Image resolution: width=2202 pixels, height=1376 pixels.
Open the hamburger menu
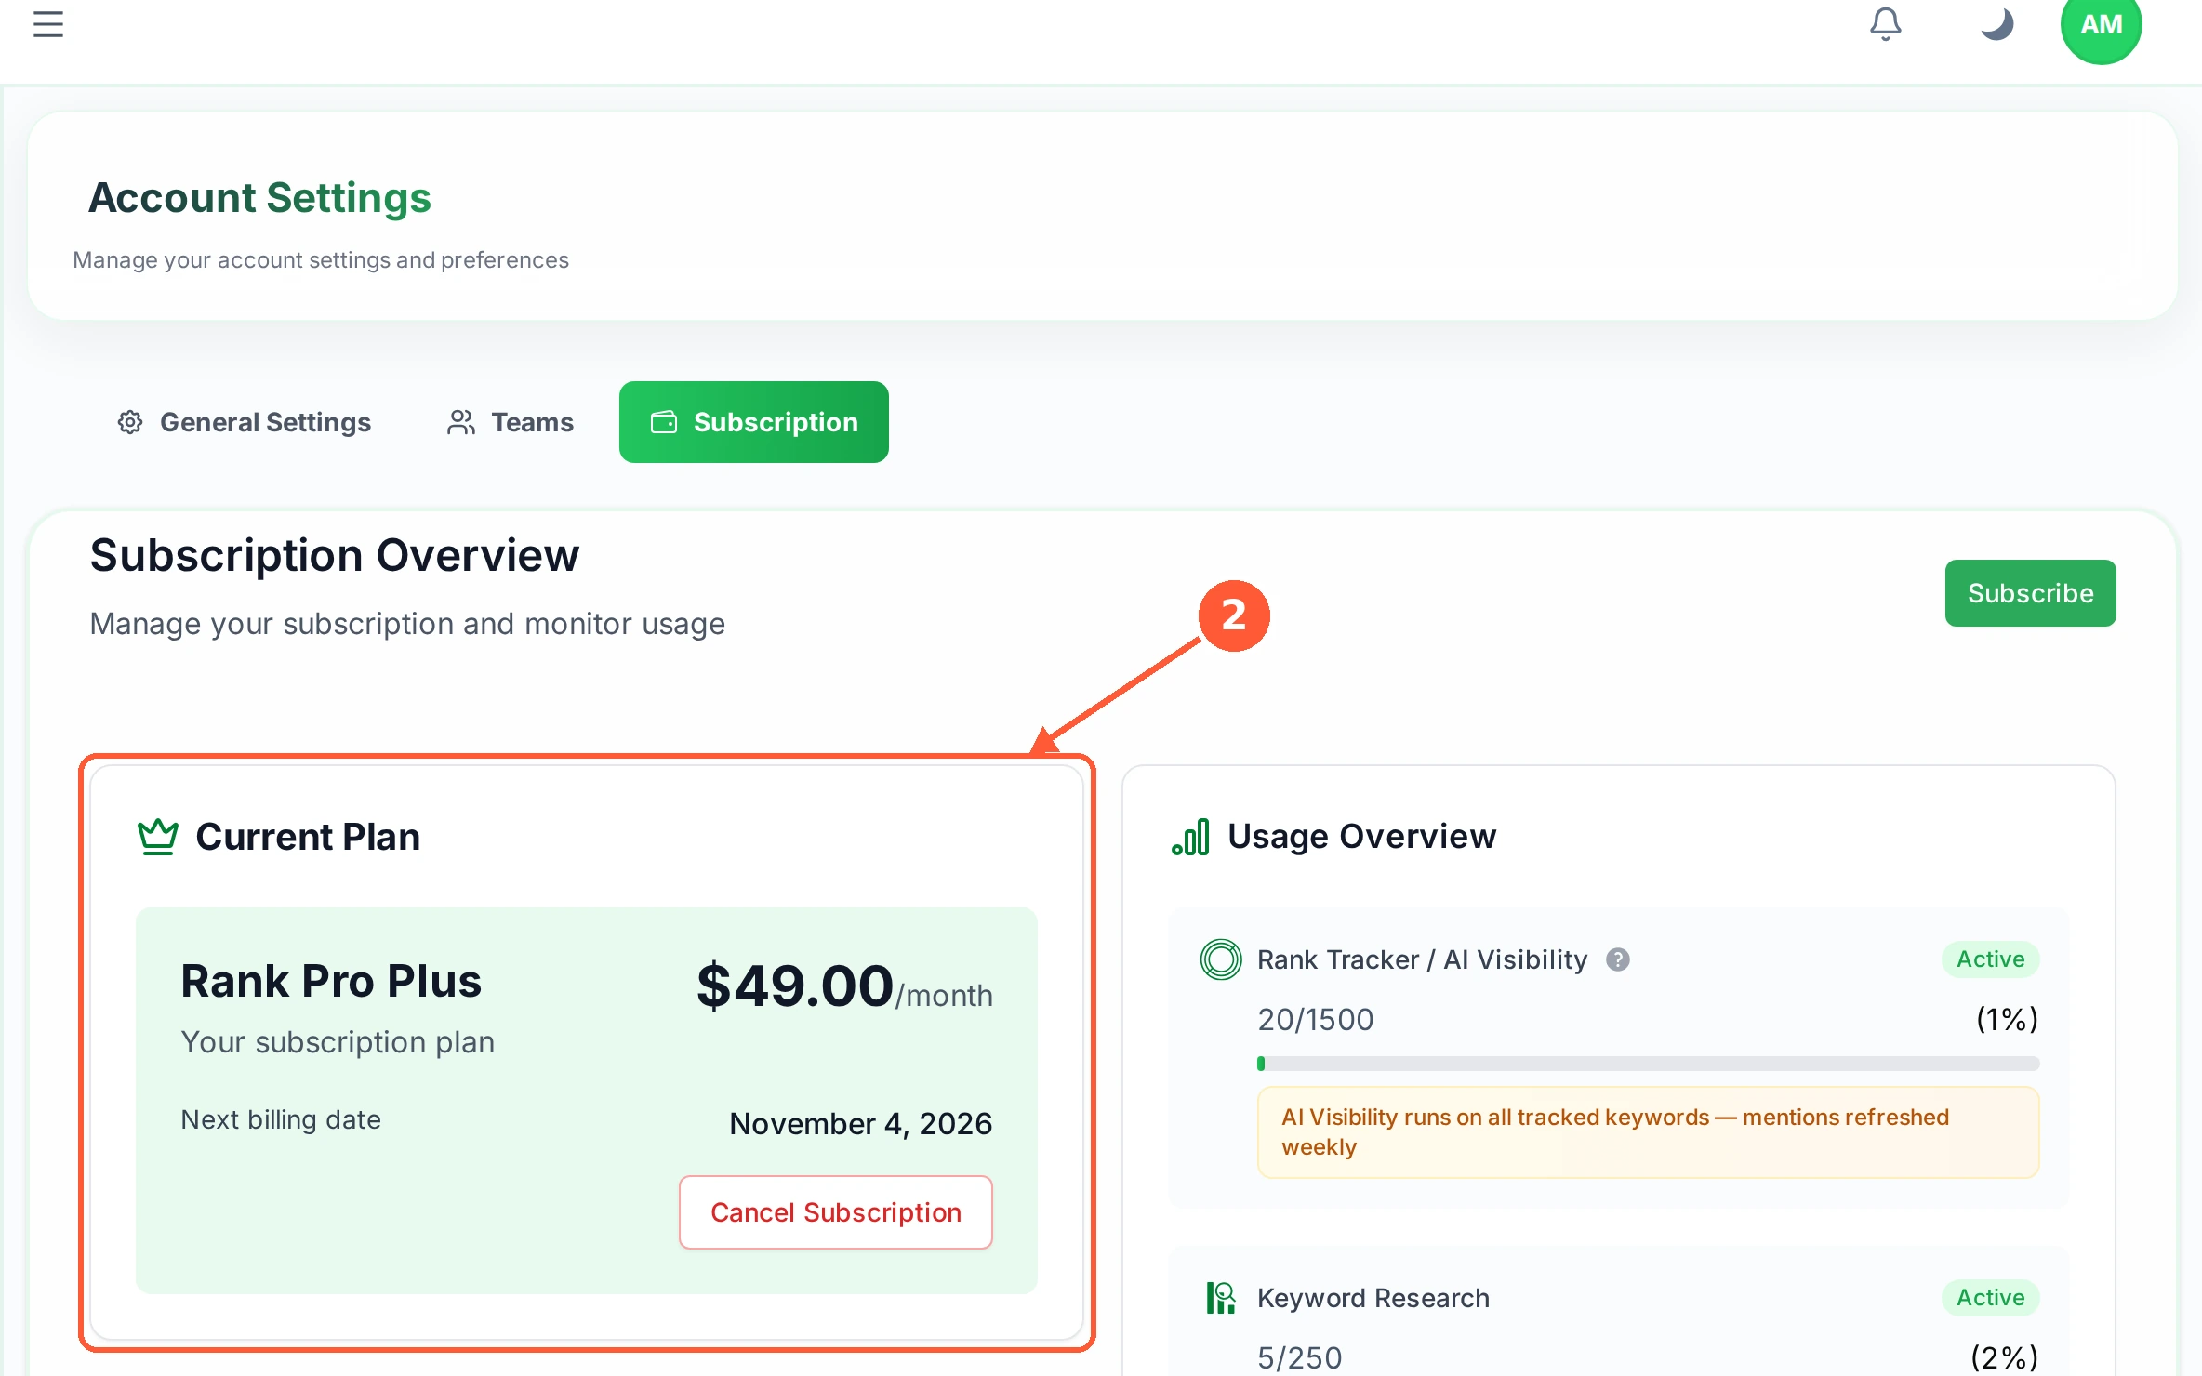click(x=48, y=24)
